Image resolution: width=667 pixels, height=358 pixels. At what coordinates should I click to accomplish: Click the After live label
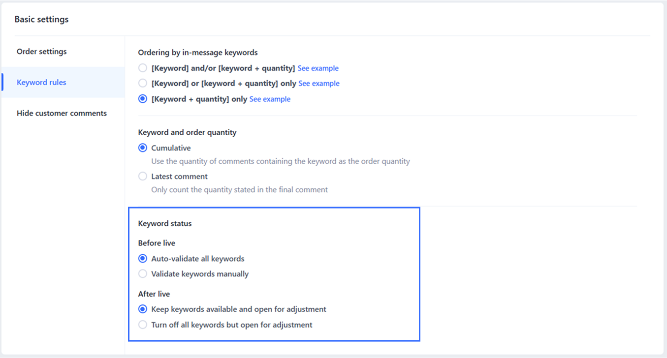pos(154,294)
